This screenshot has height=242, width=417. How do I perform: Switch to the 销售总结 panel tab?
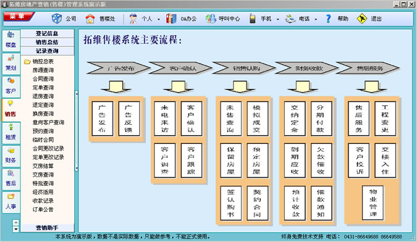pos(47,42)
